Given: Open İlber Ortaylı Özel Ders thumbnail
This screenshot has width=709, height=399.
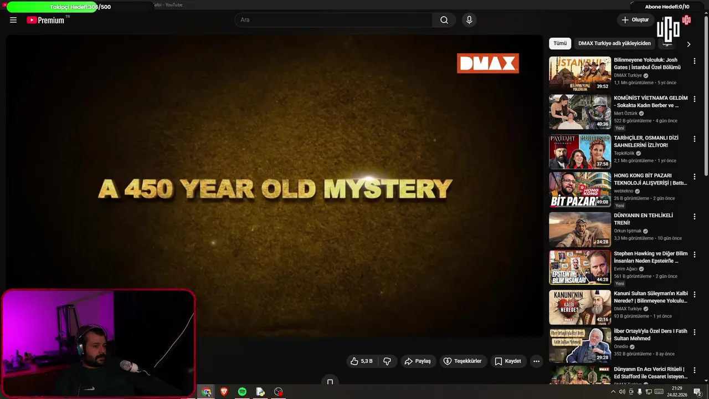Looking at the screenshot, I should [x=580, y=345].
